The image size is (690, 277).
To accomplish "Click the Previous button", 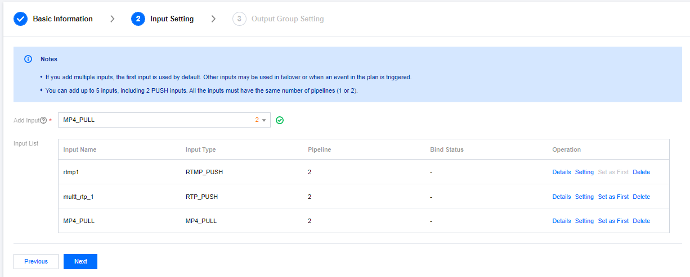I will pyautogui.click(x=36, y=261).
